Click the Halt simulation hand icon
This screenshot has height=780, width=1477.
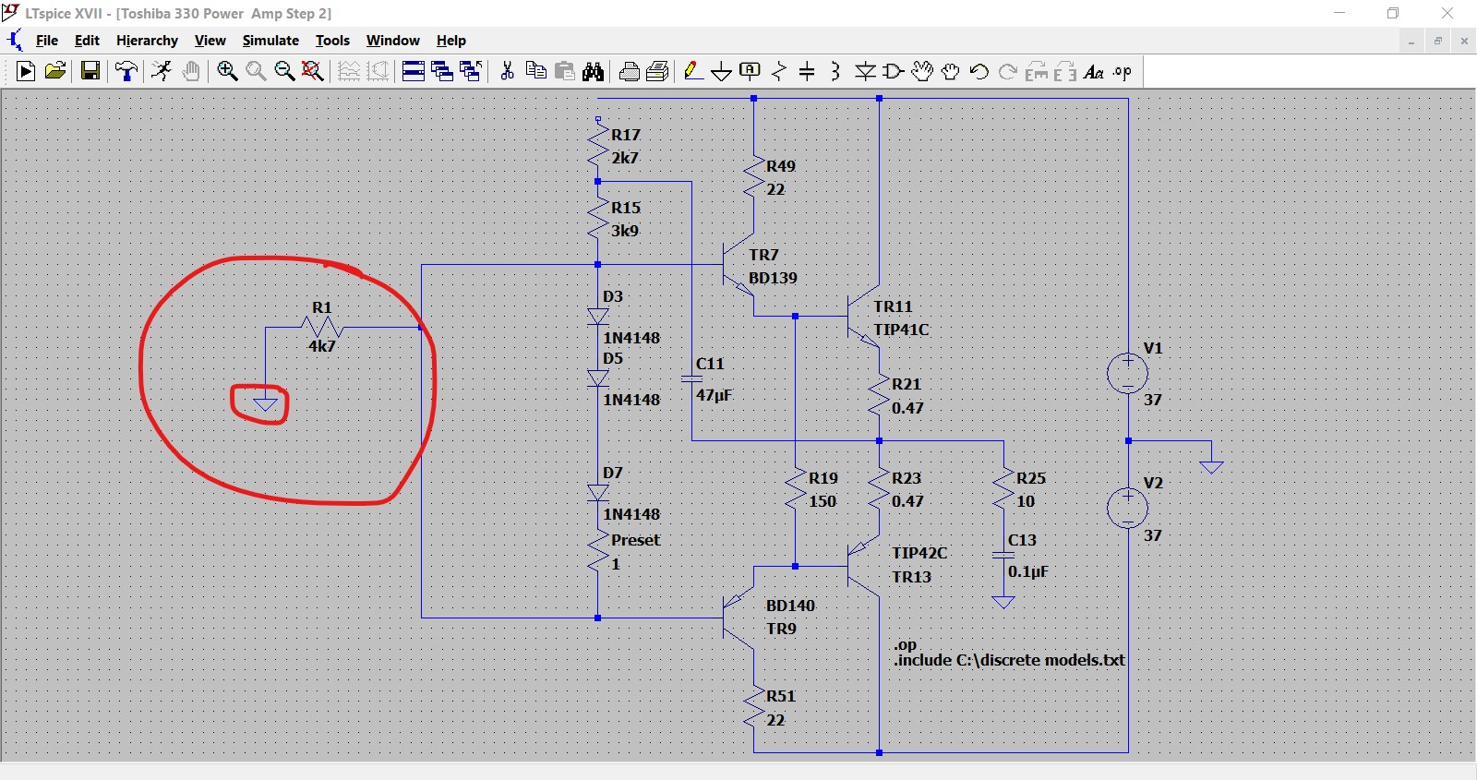(191, 71)
